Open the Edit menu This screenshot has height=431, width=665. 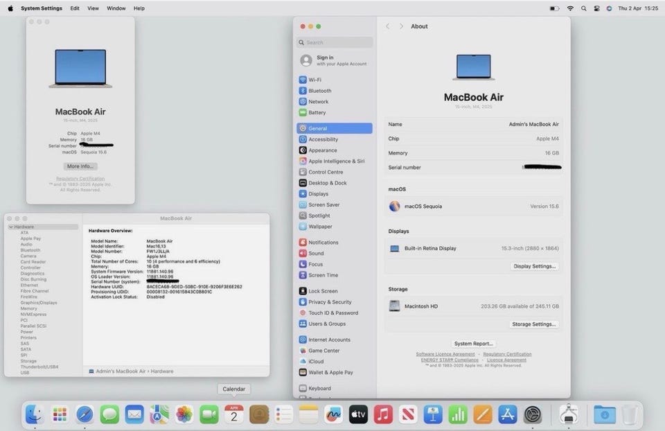[75, 8]
